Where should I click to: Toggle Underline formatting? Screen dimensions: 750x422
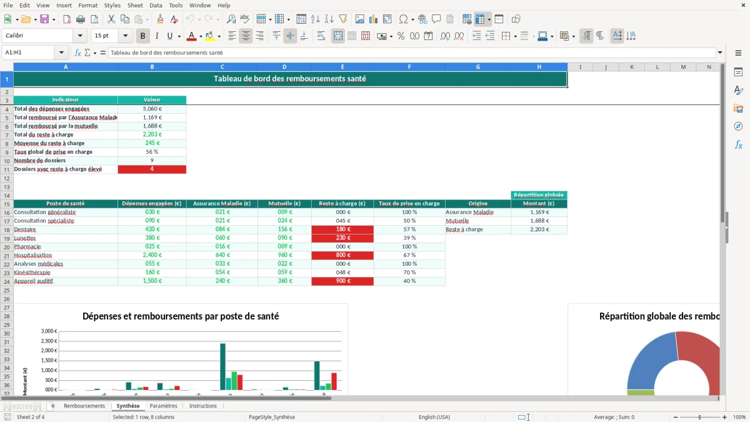[170, 36]
